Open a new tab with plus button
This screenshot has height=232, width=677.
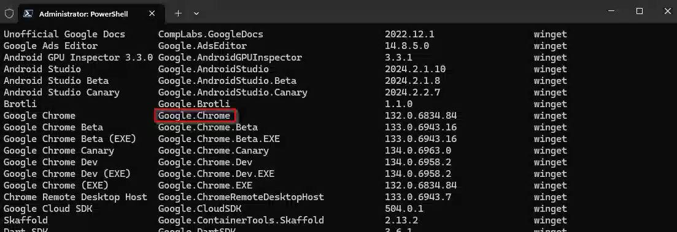(x=179, y=13)
